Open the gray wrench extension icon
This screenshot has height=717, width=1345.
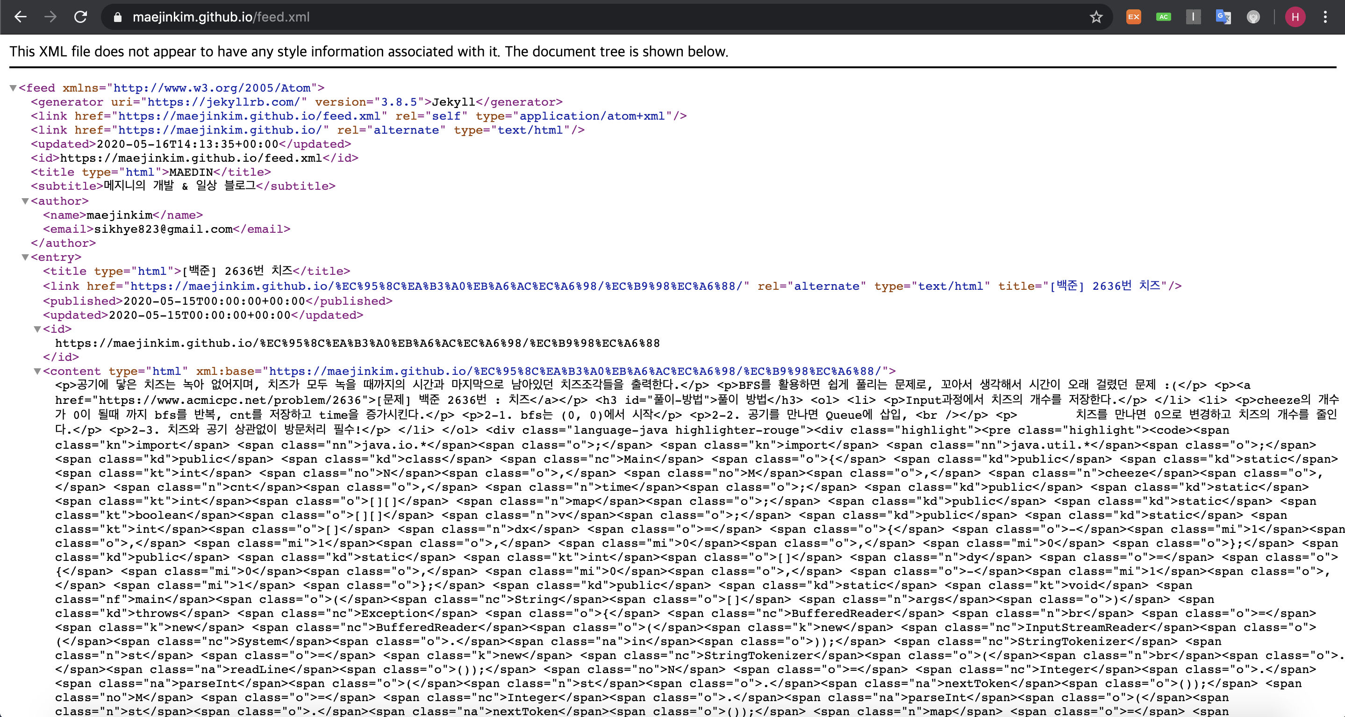pos(1253,17)
